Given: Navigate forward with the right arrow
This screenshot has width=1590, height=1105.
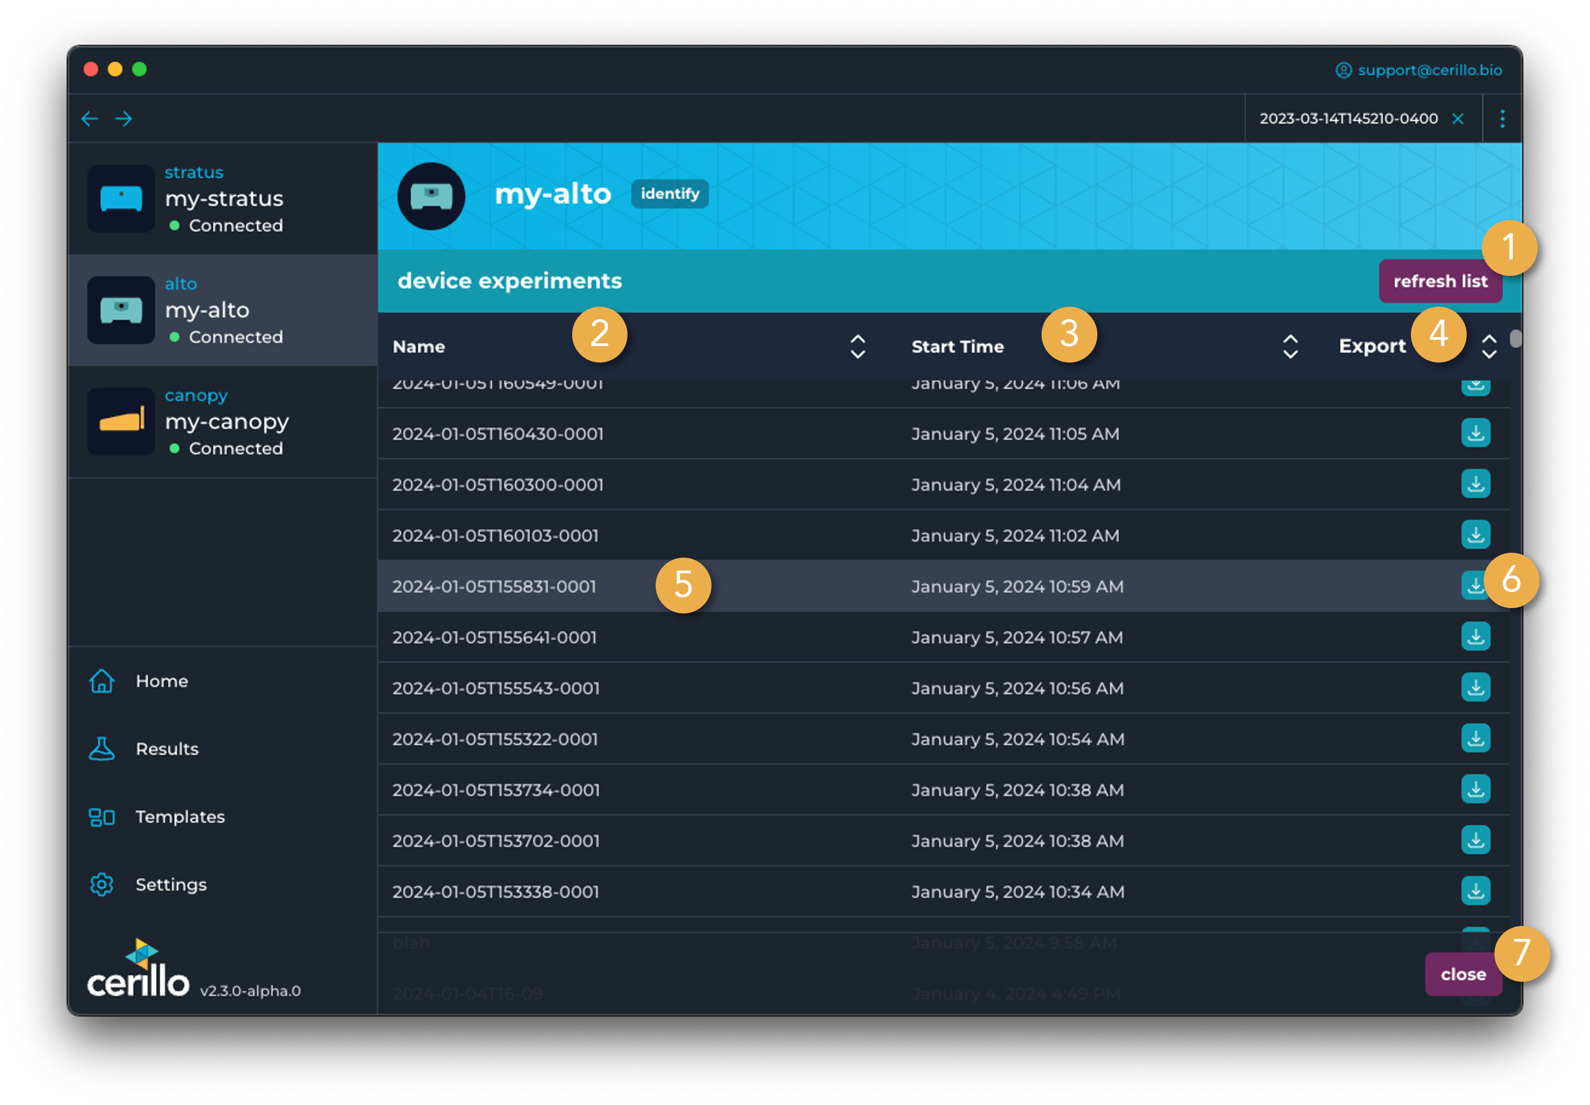Looking at the screenshot, I should pyautogui.click(x=124, y=119).
